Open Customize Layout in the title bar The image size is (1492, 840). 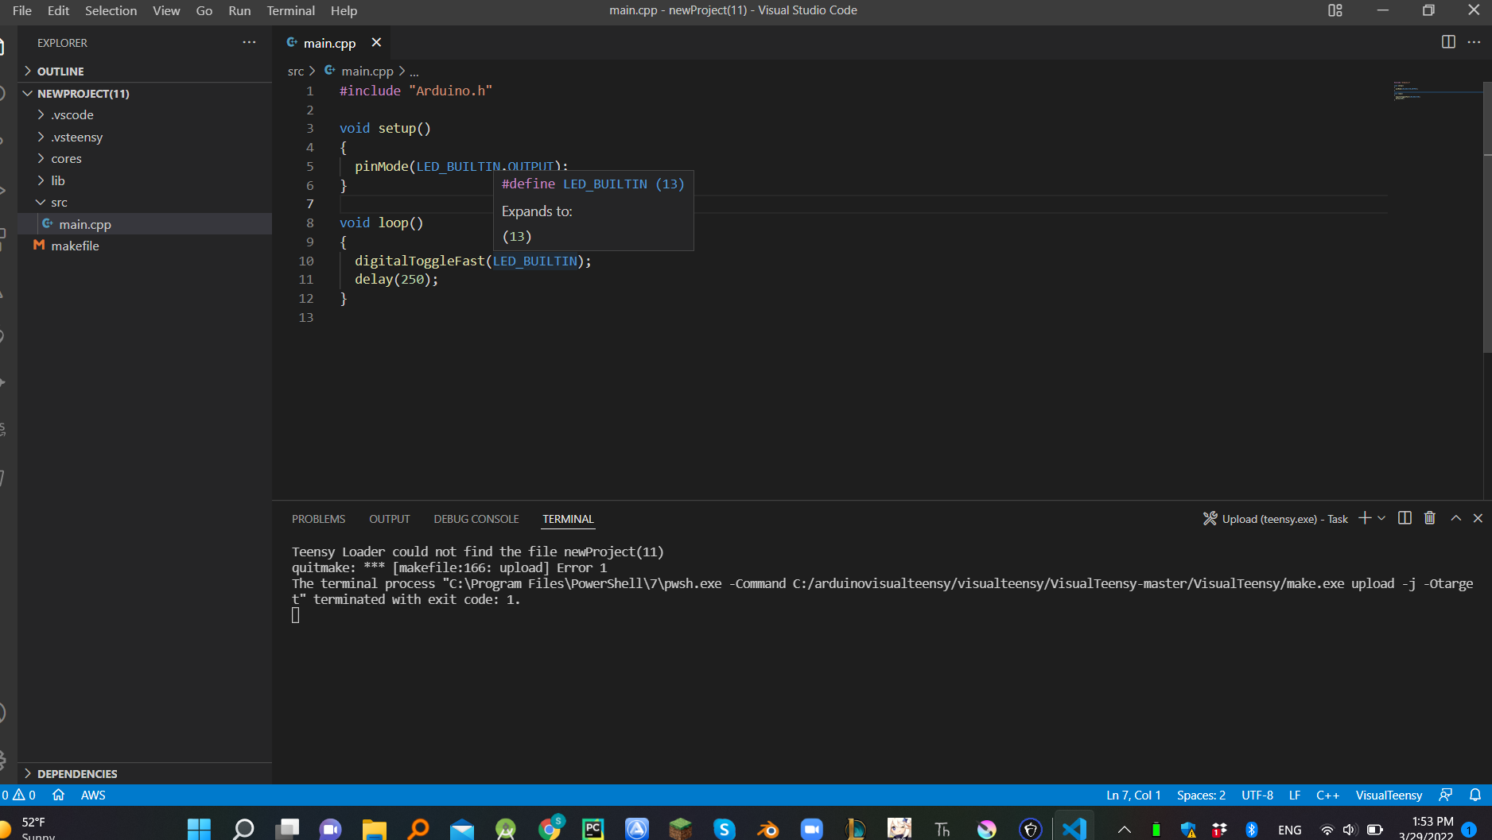click(1335, 10)
